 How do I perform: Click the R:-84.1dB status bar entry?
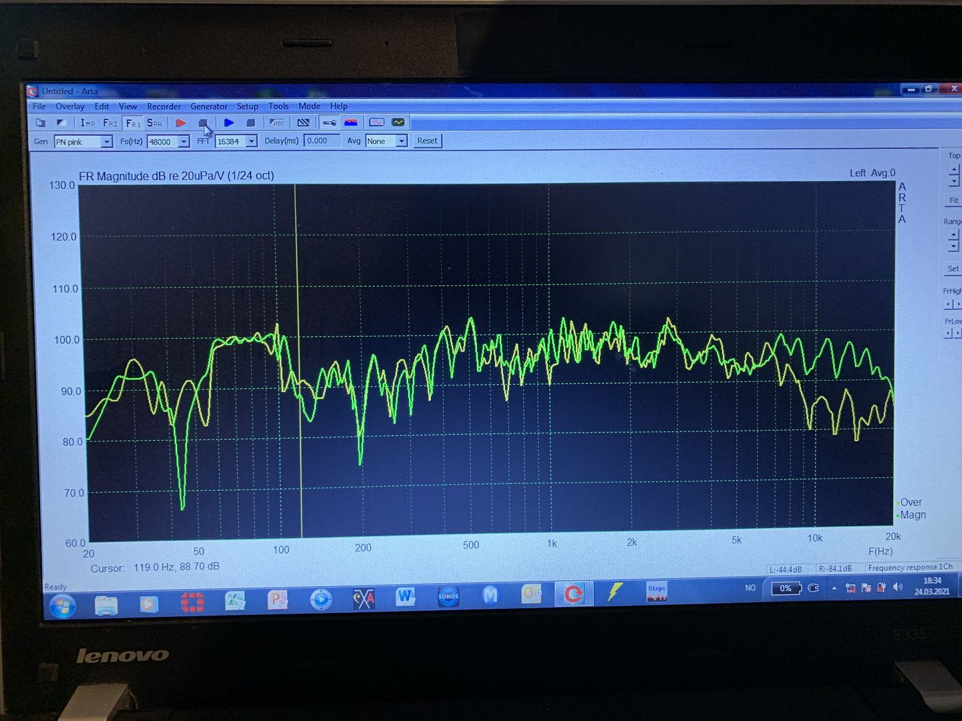835,569
